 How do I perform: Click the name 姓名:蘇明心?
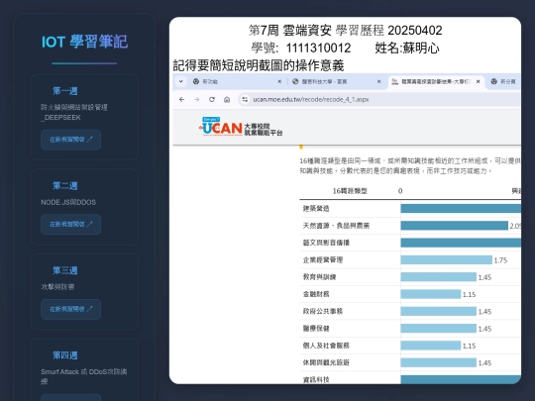tap(407, 49)
